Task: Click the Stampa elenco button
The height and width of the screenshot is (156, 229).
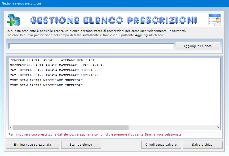Action: click(x=81, y=145)
